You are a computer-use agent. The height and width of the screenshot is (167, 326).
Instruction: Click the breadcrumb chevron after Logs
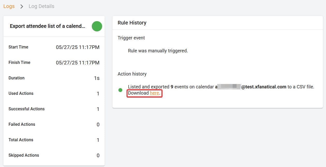[20, 6]
